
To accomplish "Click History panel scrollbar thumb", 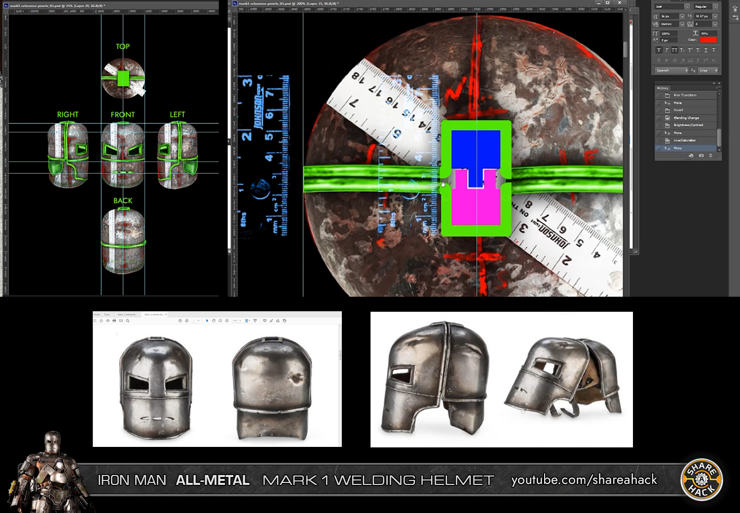I will click(x=719, y=138).
